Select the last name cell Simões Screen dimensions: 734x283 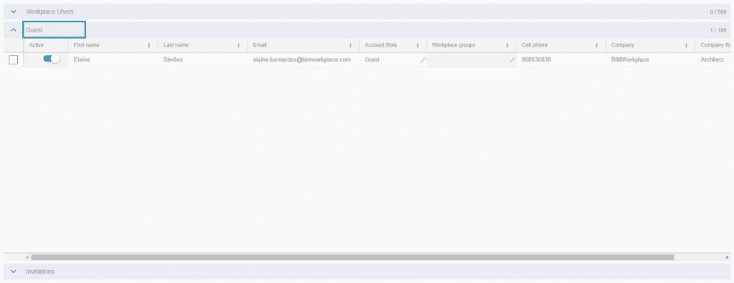tap(173, 60)
